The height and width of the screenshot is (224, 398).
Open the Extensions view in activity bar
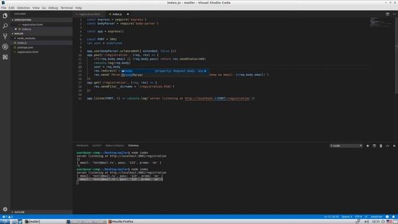[x=5, y=57]
